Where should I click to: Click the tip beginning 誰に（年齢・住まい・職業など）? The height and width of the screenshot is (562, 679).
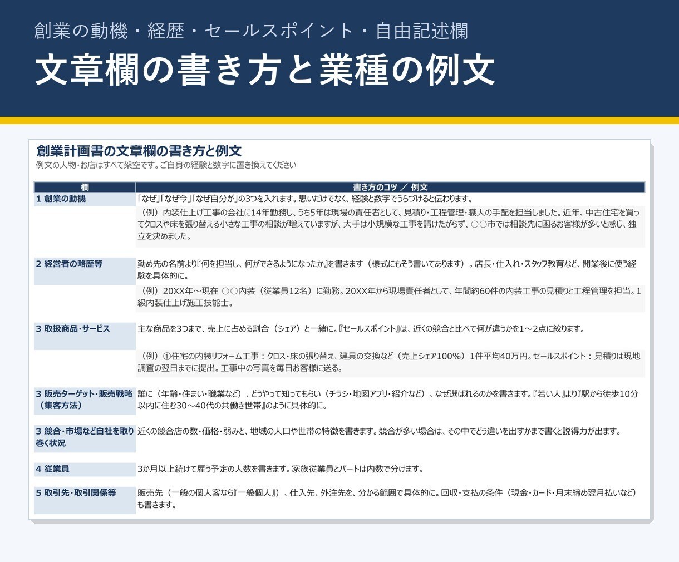click(x=388, y=400)
